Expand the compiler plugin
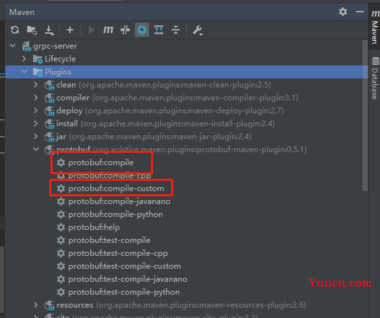This screenshot has height=318, width=380. coord(36,98)
